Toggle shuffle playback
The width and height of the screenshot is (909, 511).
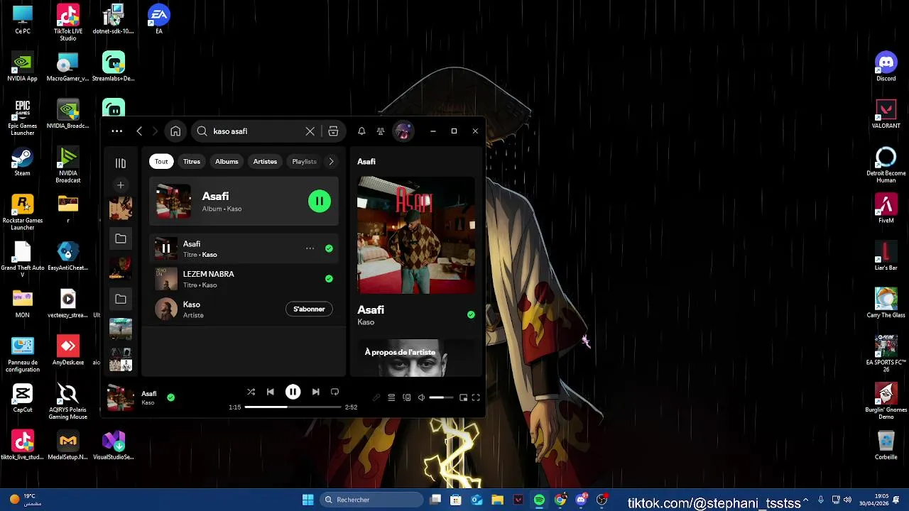(251, 392)
